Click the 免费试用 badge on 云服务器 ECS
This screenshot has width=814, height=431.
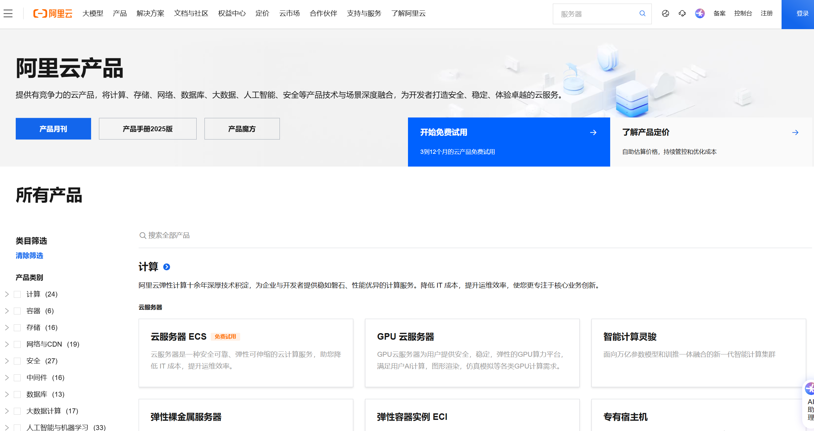coord(225,337)
